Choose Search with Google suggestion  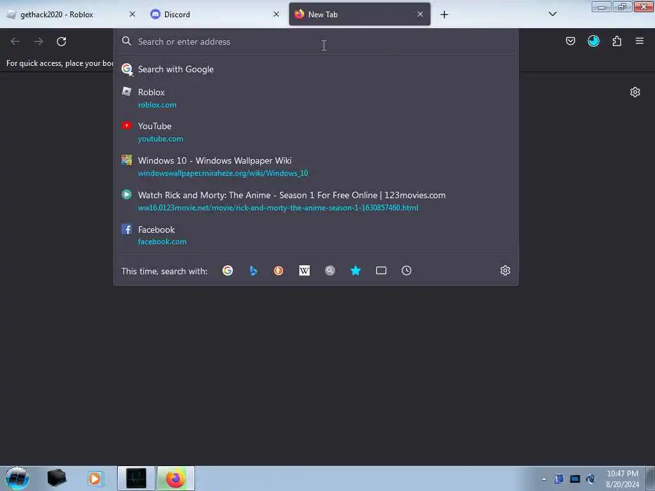[x=316, y=69]
